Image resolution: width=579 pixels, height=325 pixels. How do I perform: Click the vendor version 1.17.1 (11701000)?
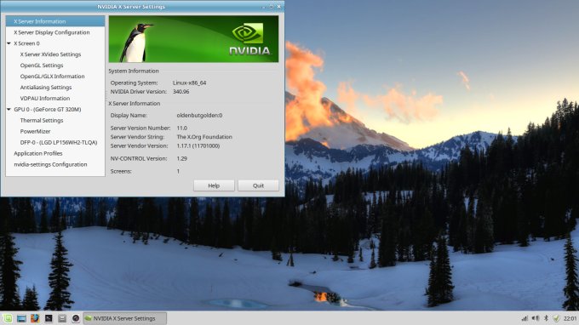pyautogui.click(x=198, y=145)
